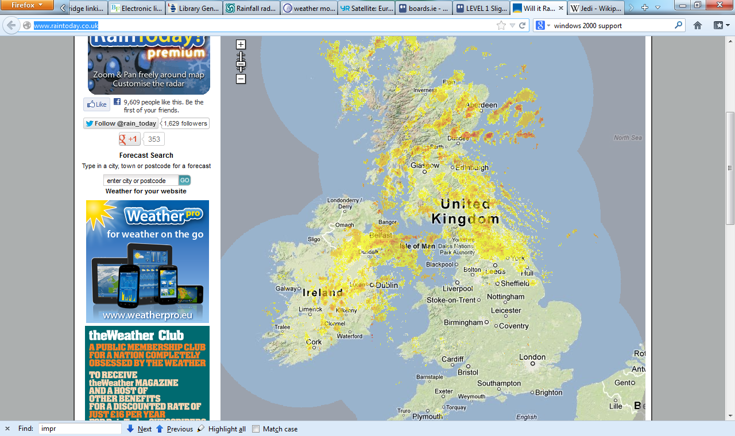Switch to the Library Gen... tab
The image size is (735, 436).
[x=194, y=9]
